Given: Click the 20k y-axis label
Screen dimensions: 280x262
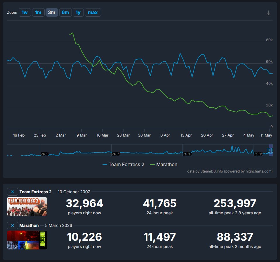Looking at the screenshot, I should pos(269,105).
